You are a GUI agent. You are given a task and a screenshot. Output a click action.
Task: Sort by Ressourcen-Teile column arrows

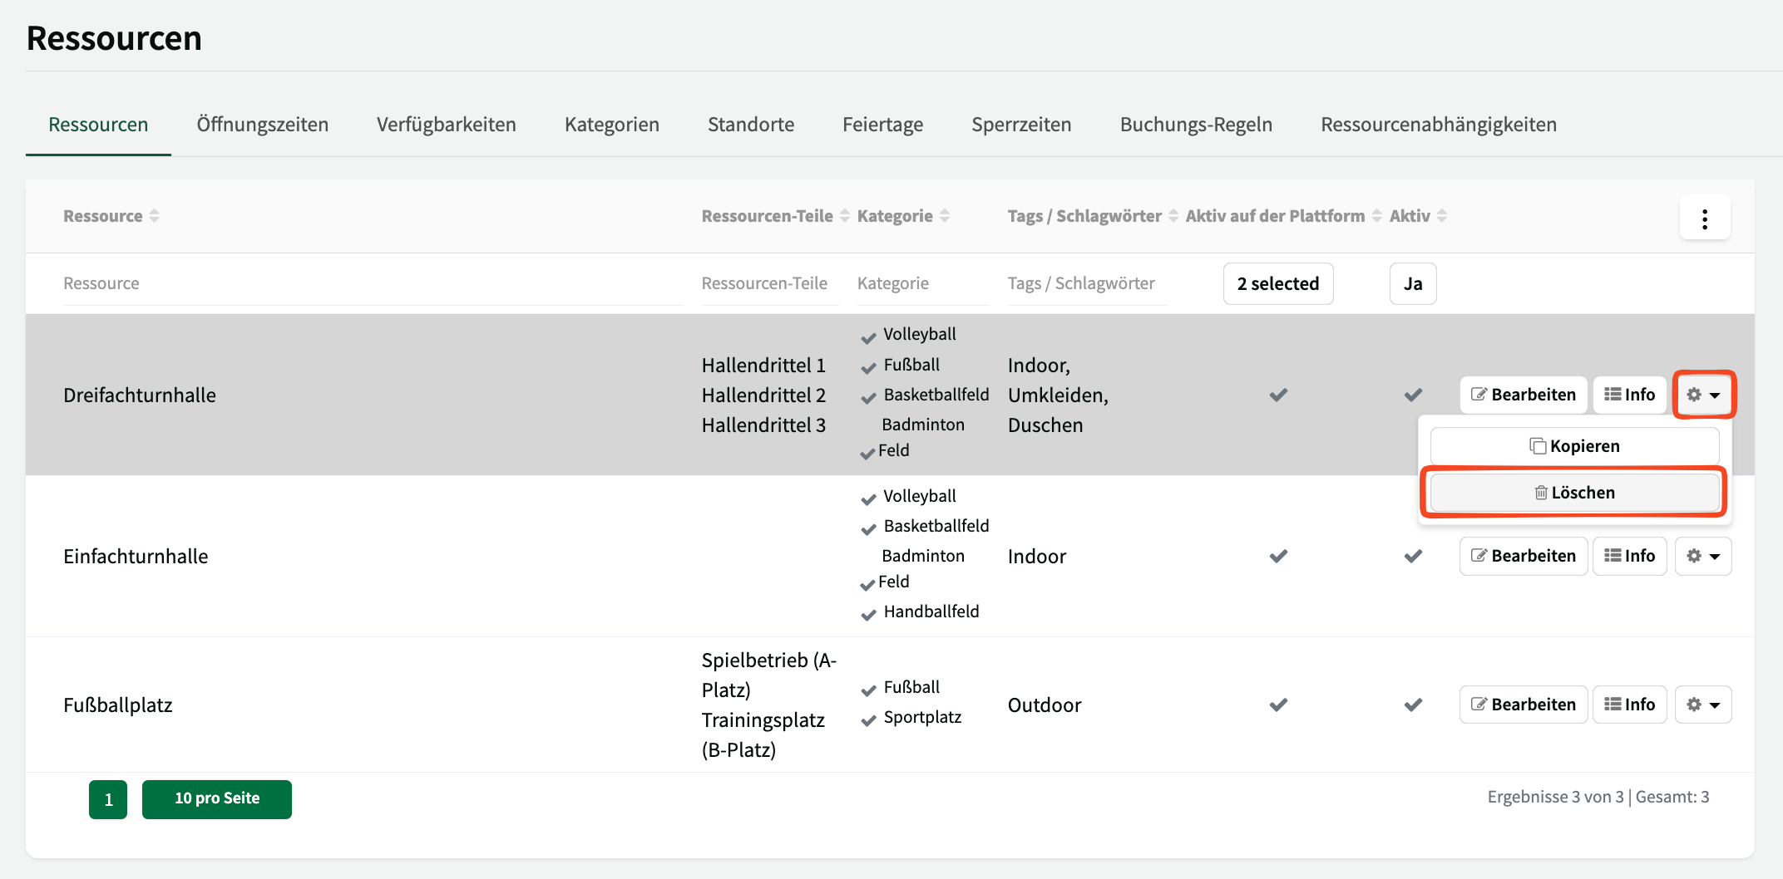[844, 216]
